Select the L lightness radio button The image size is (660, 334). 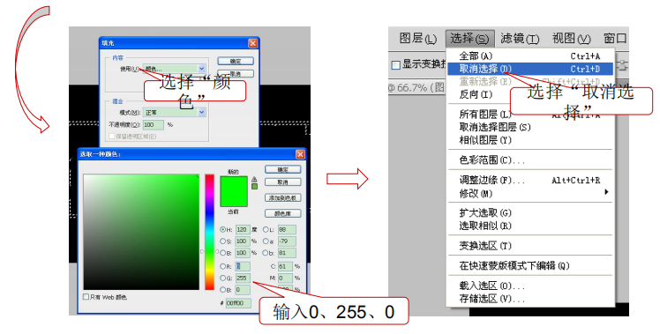266,230
